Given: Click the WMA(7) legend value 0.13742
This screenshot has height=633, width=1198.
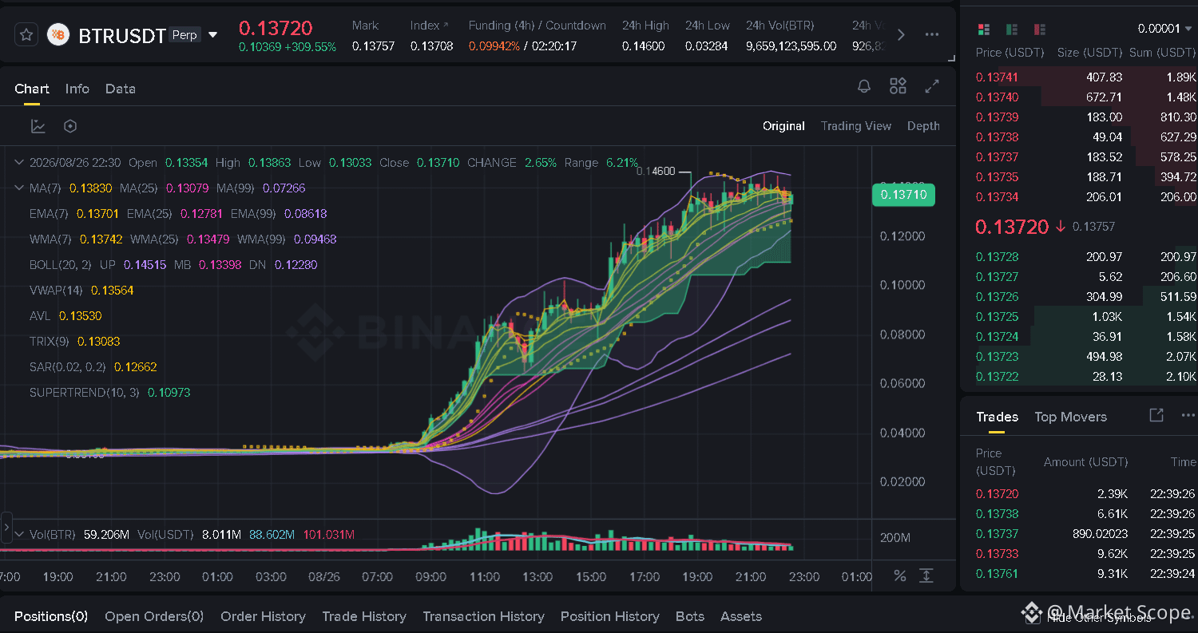Looking at the screenshot, I should tap(101, 239).
